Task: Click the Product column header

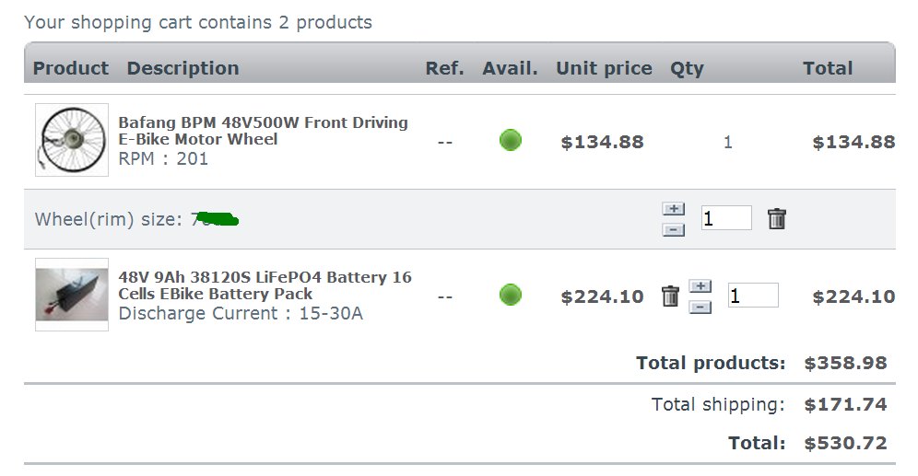Action: click(71, 68)
